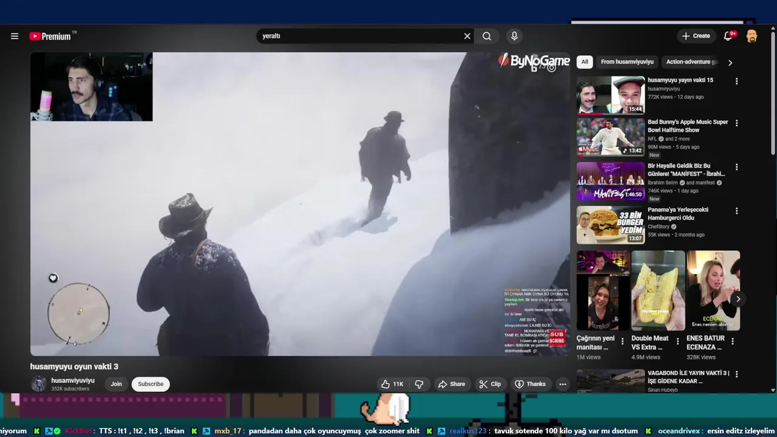Viewport: 777px width, 437px height.
Task: Click the video title husamyuyu oyun vakti 3
Action: (x=74, y=367)
